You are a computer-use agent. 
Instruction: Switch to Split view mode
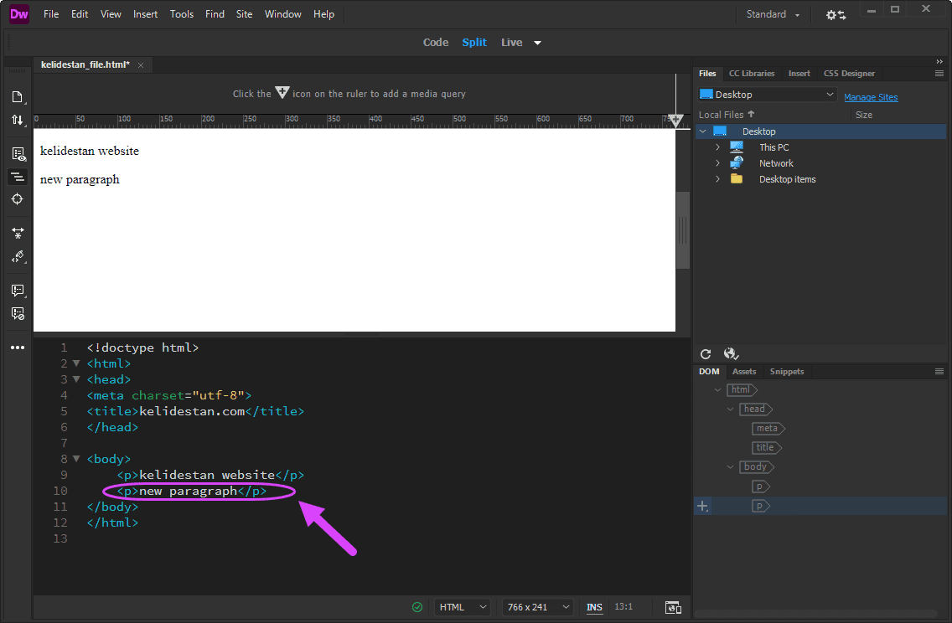pyautogui.click(x=474, y=43)
